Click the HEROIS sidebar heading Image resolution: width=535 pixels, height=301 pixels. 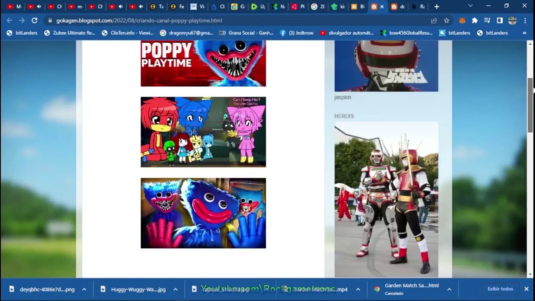coord(344,116)
